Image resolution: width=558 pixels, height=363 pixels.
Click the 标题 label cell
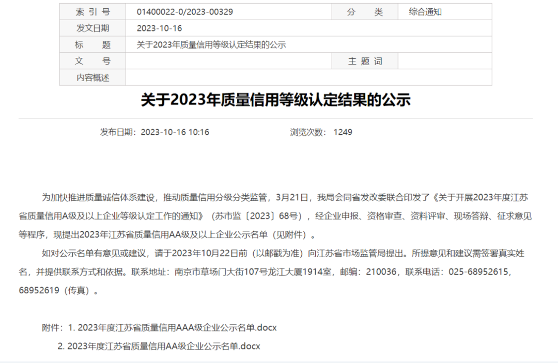[x=93, y=44]
